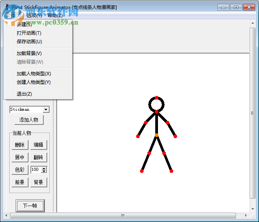
Task: Maximize the Pivot Stickfigure Animator window
Action: point(236,7)
